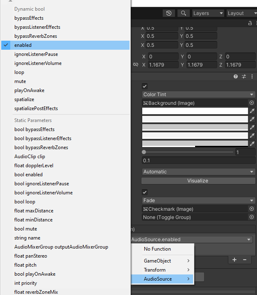
Task: Toggle the checkbox above Color Tint
Action: coord(145,86)
